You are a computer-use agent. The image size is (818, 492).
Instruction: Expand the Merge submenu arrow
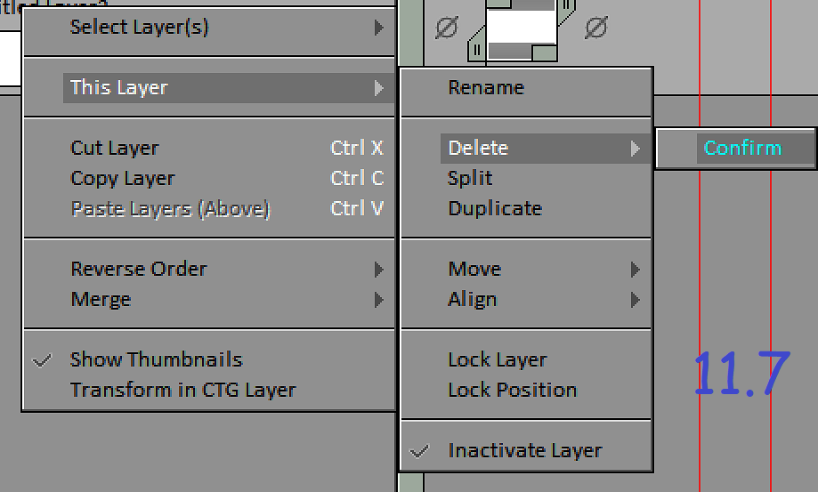click(379, 300)
